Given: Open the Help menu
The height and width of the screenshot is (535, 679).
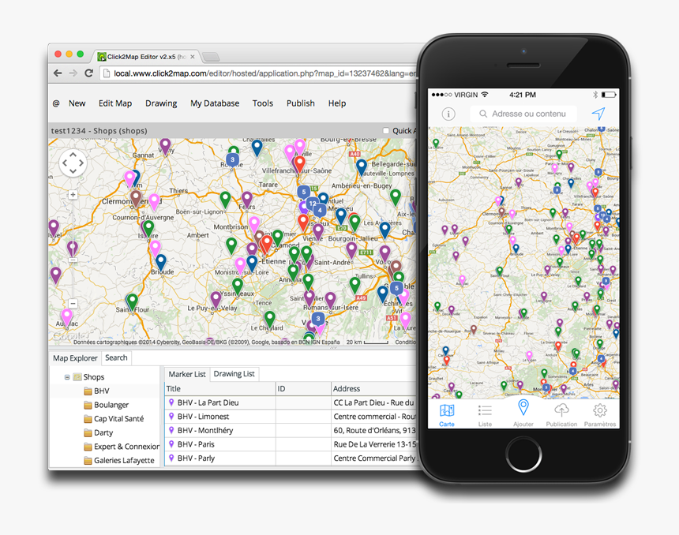Looking at the screenshot, I should click(337, 103).
